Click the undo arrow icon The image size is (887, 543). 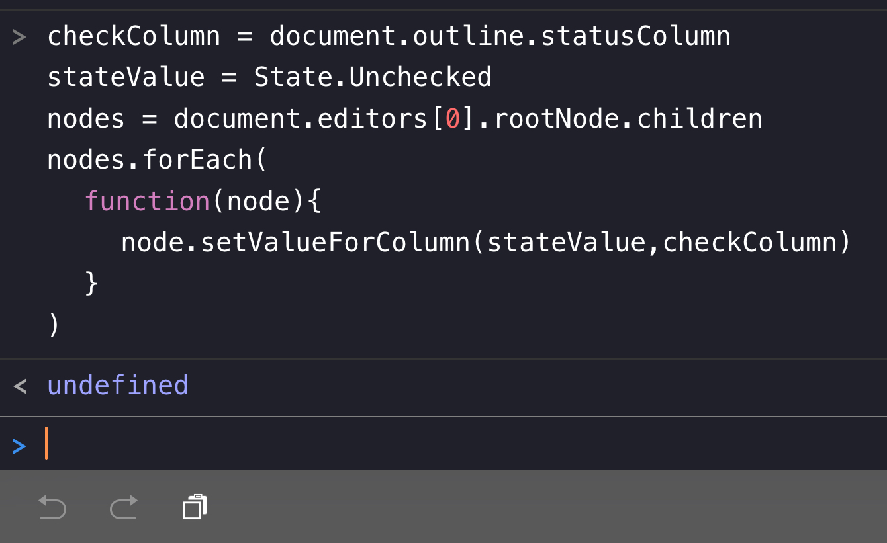tap(52, 507)
